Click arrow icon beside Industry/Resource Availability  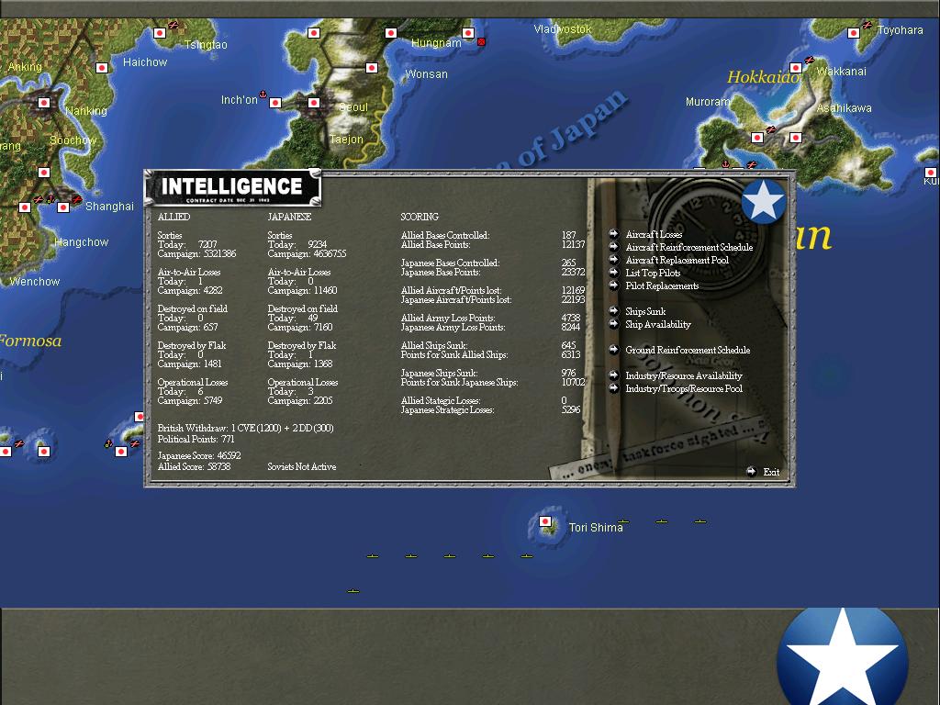614,375
